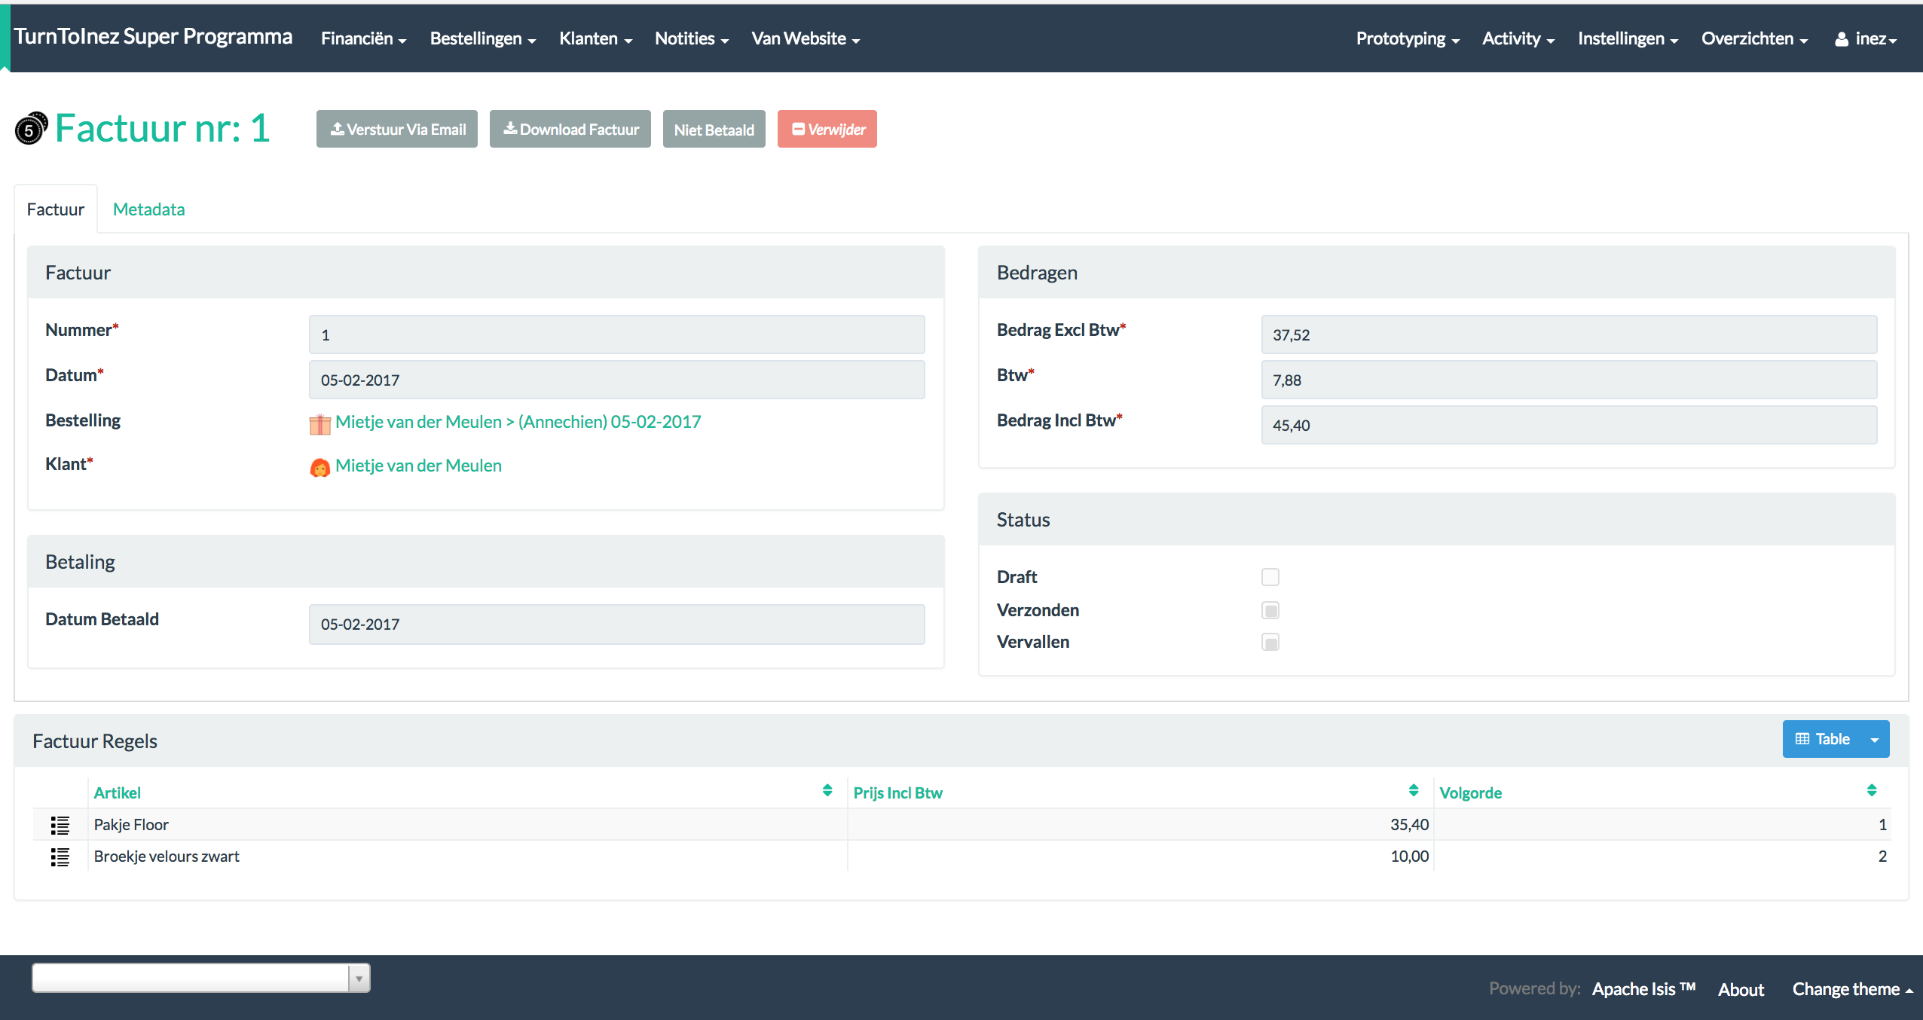The image size is (1923, 1020).
Task: Switch to the Metadata tab
Action: tap(148, 209)
